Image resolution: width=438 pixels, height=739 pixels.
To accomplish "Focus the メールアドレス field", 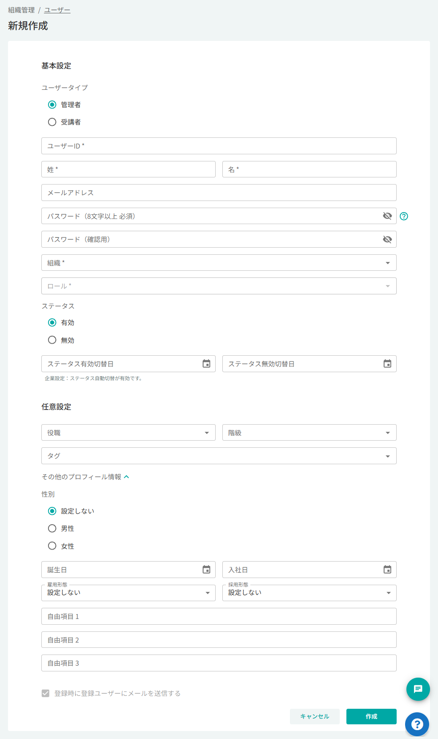I will click(x=219, y=193).
